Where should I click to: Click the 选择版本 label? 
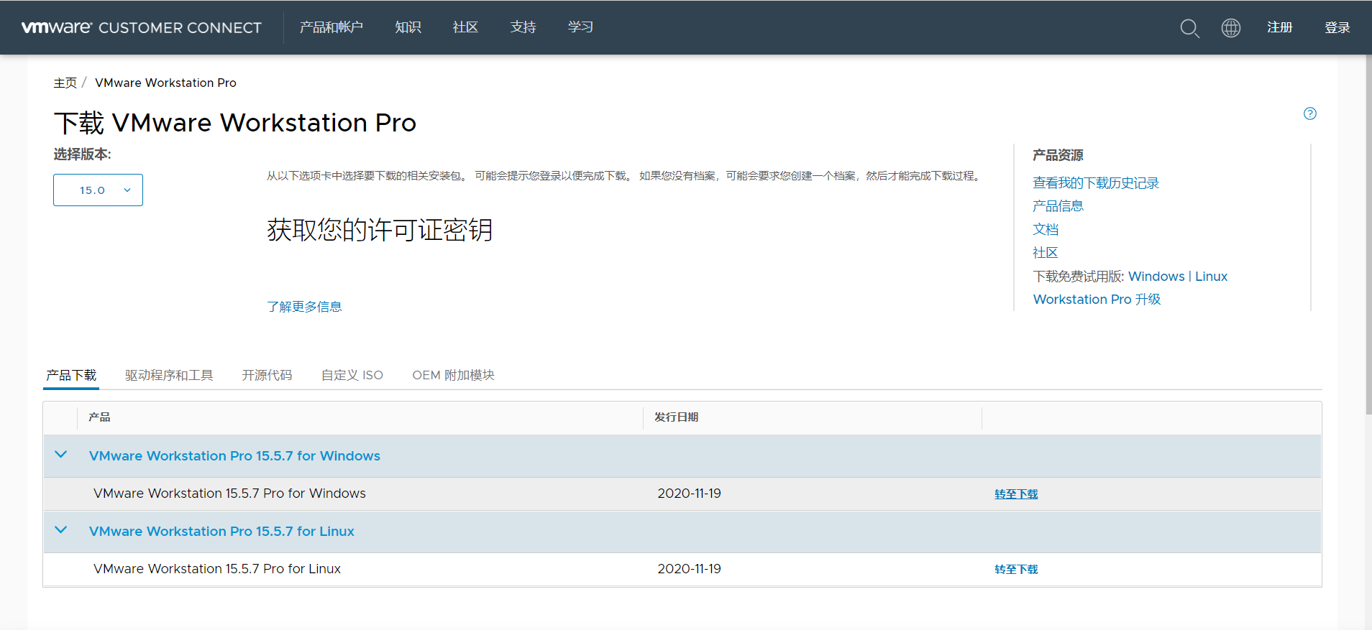(82, 154)
